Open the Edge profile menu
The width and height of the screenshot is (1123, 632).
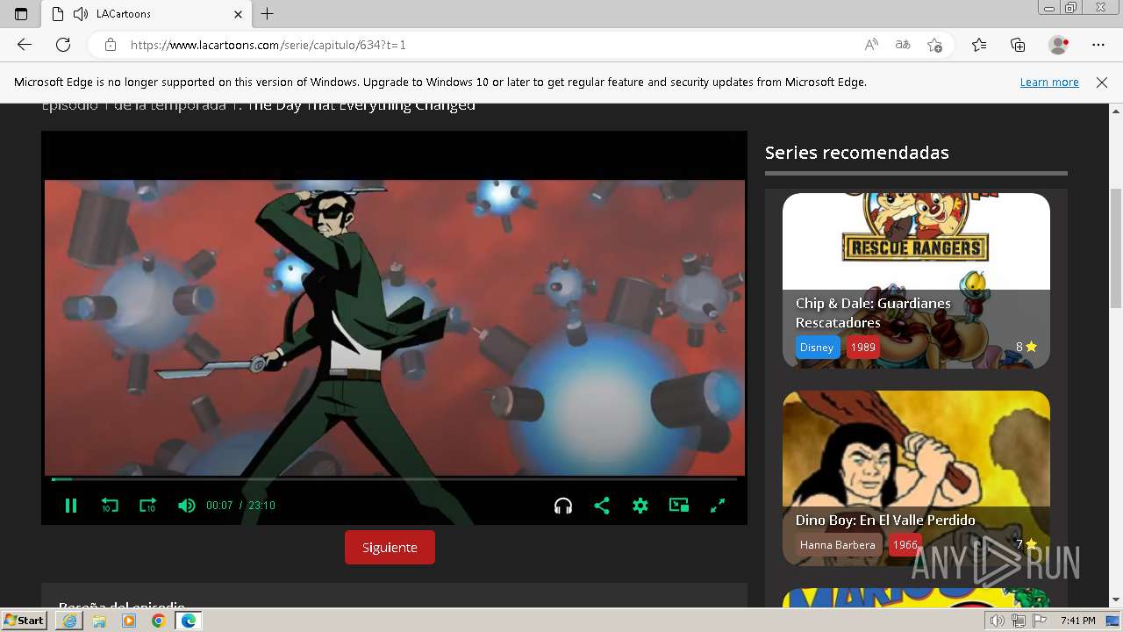1059,45
